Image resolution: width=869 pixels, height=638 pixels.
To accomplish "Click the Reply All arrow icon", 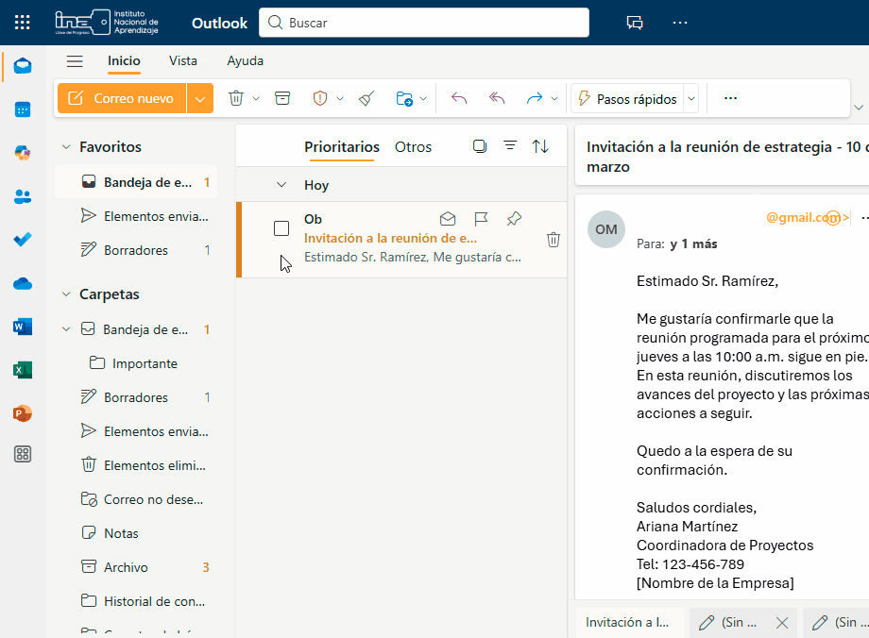I will tap(497, 98).
